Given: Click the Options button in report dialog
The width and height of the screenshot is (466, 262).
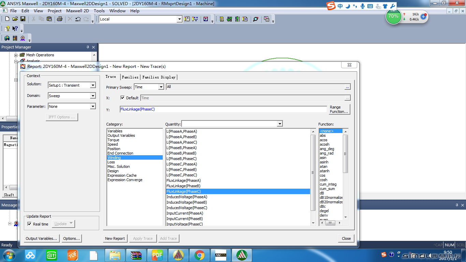Looking at the screenshot, I should coord(72,238).
